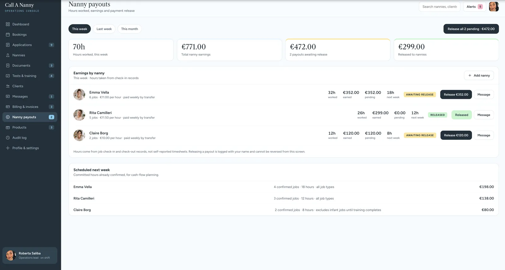Viewport: 505px width, 270px height.
Task: Click the 70h hours worked card
Action: 121,50
